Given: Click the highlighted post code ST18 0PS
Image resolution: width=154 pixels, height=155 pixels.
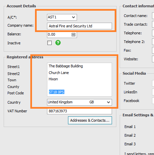Looking at the screenshot, I should click(x=57, y=92).
